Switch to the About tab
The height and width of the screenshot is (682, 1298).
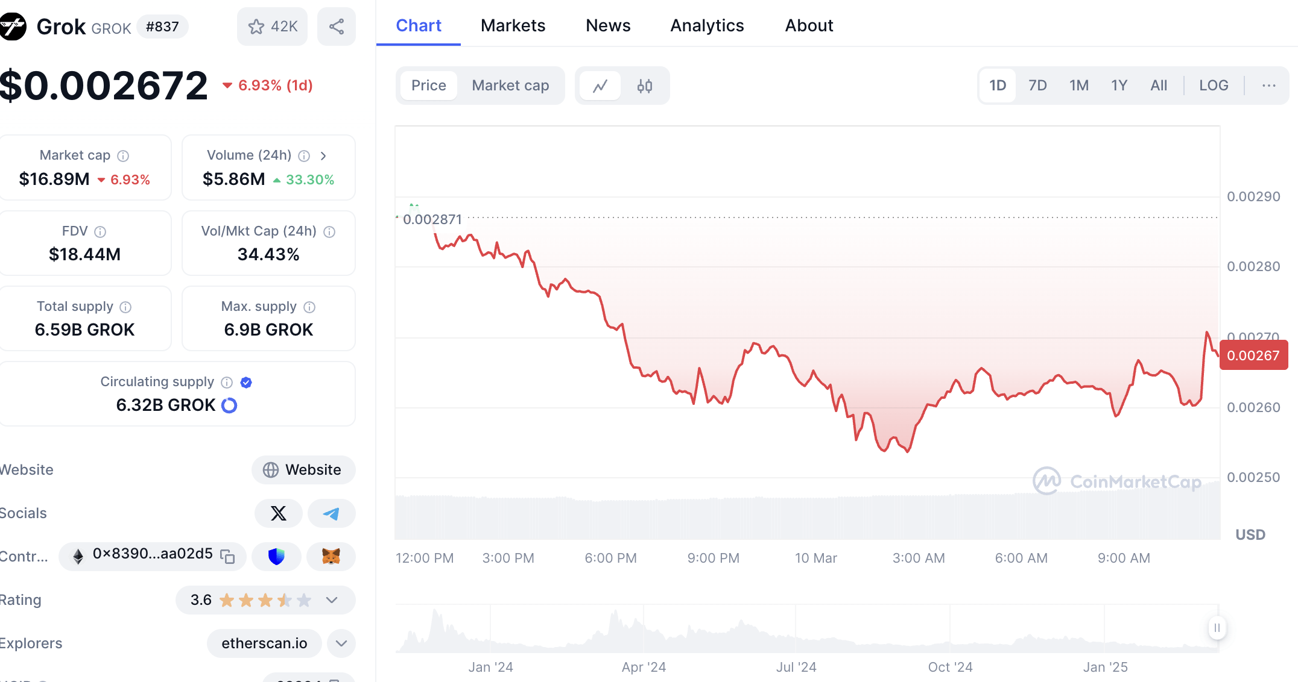click(x=809, y=25)
